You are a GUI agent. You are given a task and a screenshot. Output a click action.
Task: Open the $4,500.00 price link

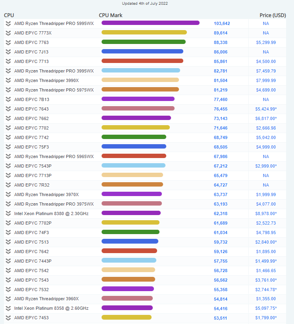pos(266,61)
